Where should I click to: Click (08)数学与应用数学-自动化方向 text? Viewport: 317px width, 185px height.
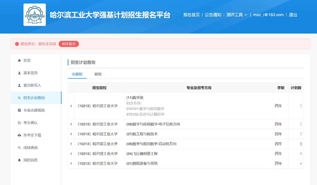(x=151, y=144)
